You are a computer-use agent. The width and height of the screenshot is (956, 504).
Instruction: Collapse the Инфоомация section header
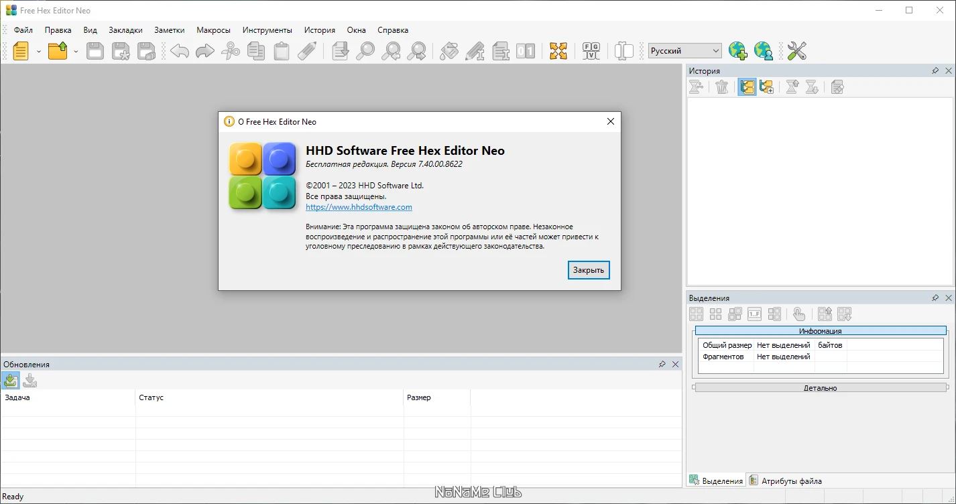pyautogui.click(x=821, y=330)
